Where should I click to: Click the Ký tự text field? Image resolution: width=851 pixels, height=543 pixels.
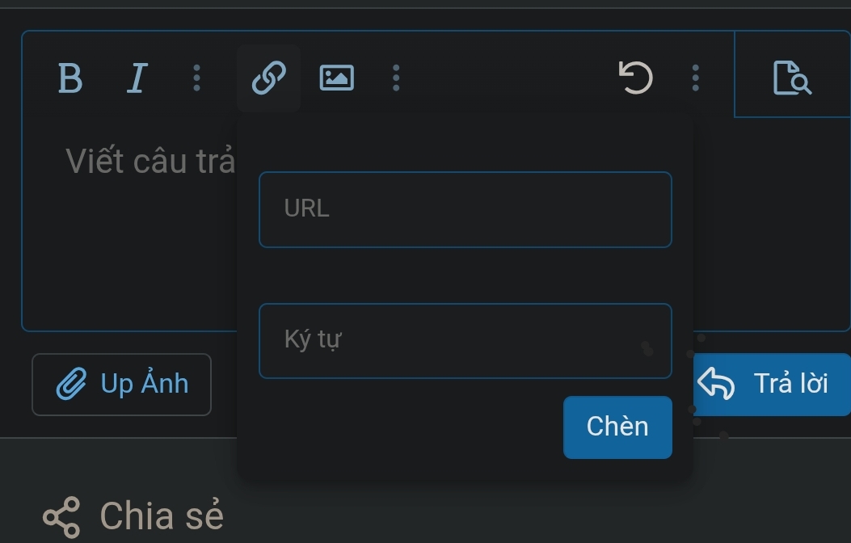click(x=466, y=340)
